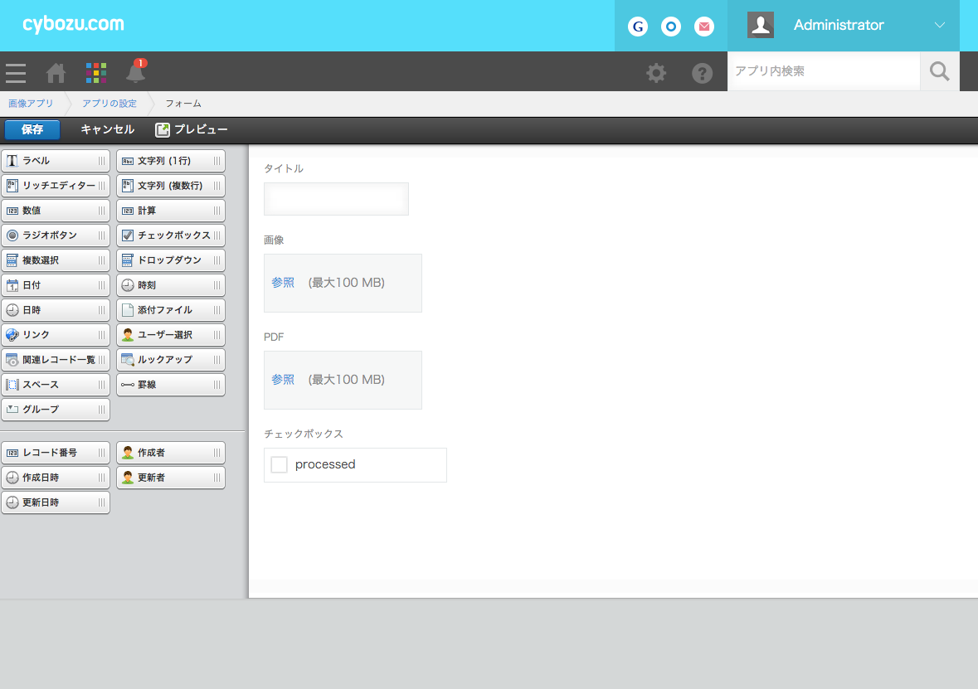This screenshot has width=978, height=689.
Task: Click the フォーム breadcrumb text
Action: (183, 104)
